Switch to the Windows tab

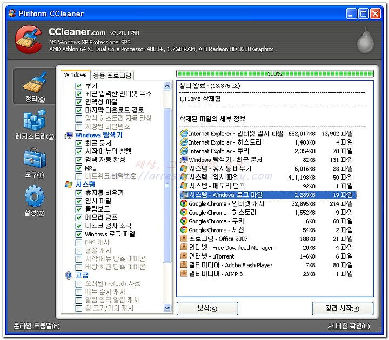click(x=76, y=75)
